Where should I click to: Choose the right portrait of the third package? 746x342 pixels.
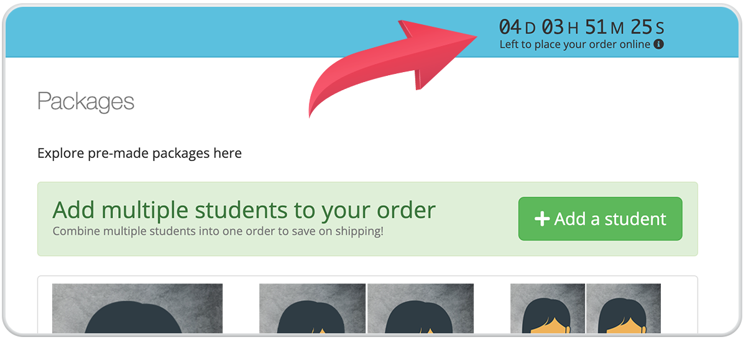[624, 308]
